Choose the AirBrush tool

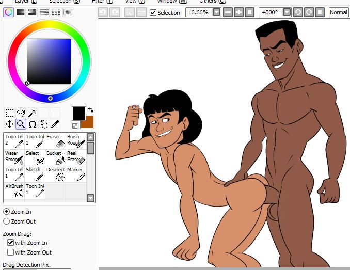pos(14,190)
